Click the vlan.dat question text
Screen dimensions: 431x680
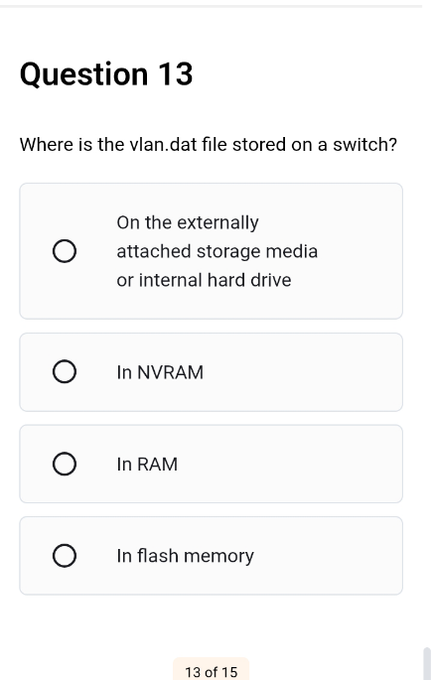click(x=209, y=144)
